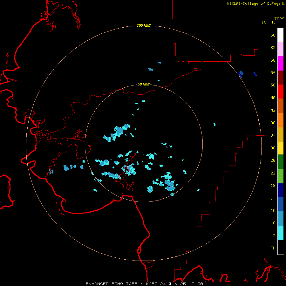Click the magenta 58 kft color swatch
Screen dimensions: 286x286
pos(281,63)
